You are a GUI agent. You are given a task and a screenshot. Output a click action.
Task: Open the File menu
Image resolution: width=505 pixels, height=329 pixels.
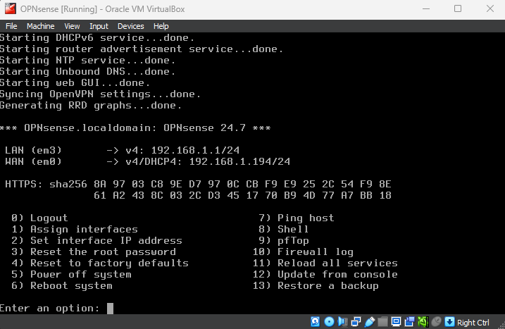tap(11, 26)
